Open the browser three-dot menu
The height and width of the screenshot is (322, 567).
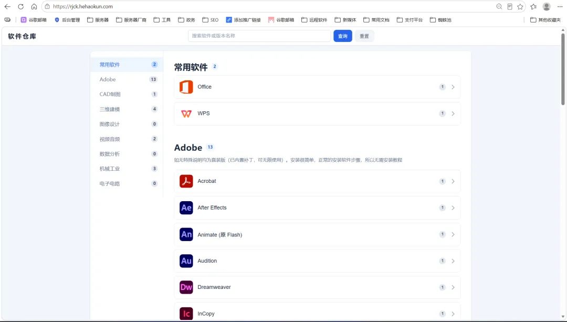coord(560,6)
